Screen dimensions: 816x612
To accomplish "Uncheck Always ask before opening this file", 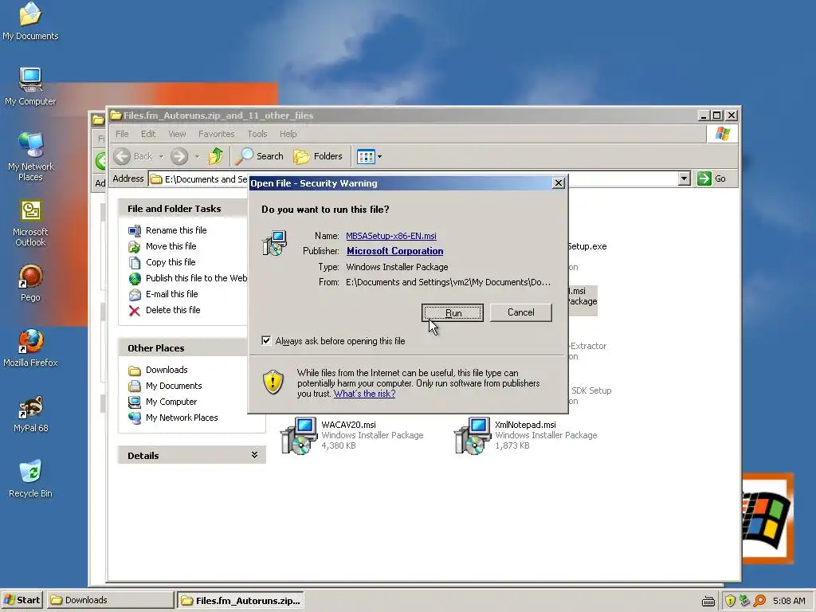I will click(266, 340).
